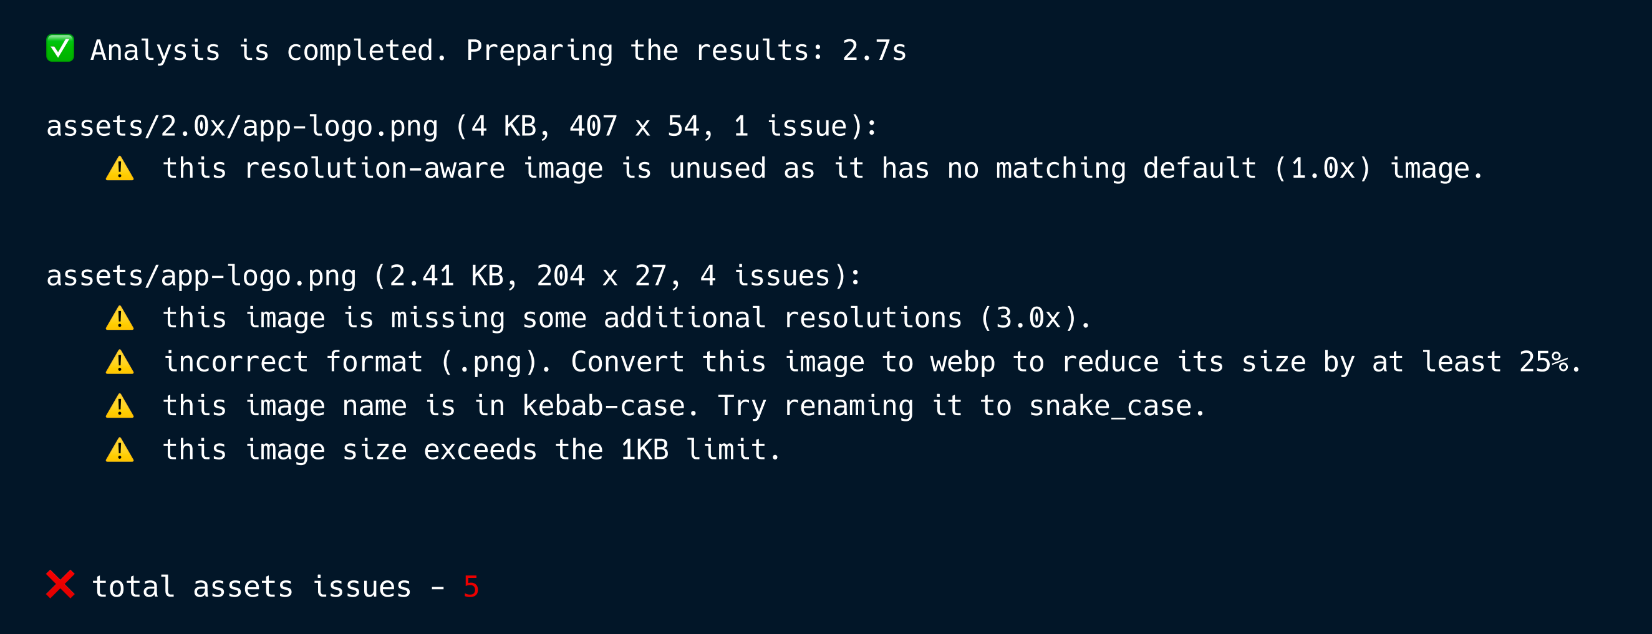Image resolution: width=1652 pixels, height=634 pixels.
Task: Click warning icon beside incorrect format message
Action: pyautogui.click(x=120, y=363)
